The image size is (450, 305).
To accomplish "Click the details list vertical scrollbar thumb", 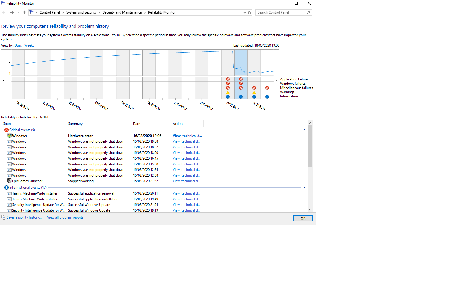I will 310,146.
